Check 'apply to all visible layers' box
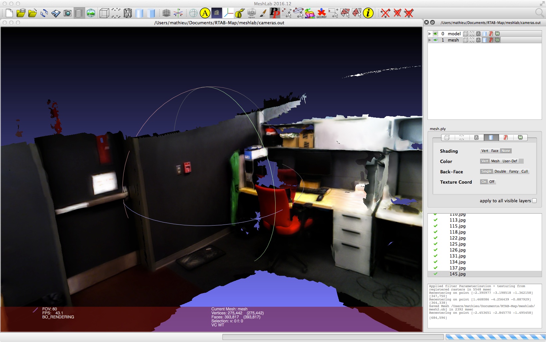Image resolution: width=546 pixels, height=342 pixels. pos(534,201)
